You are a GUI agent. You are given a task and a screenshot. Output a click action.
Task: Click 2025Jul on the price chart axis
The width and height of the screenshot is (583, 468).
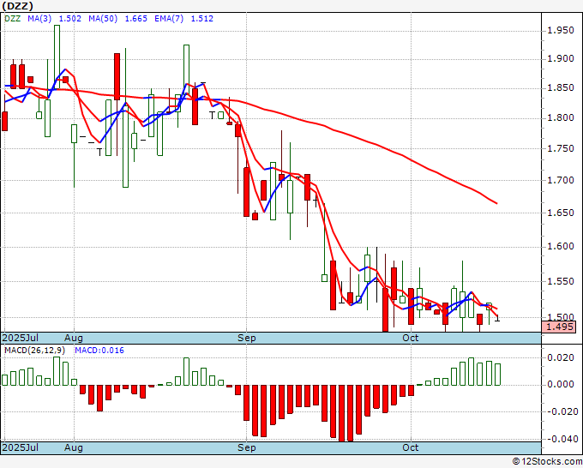(20, 338)
